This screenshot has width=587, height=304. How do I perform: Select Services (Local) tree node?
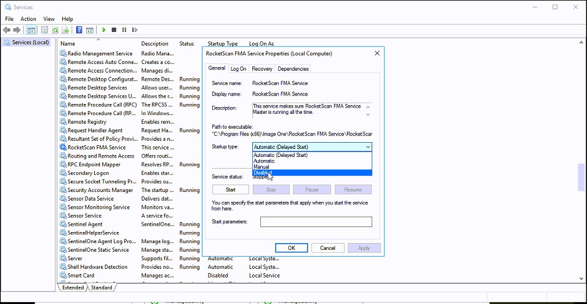click(x=30, y=42)
